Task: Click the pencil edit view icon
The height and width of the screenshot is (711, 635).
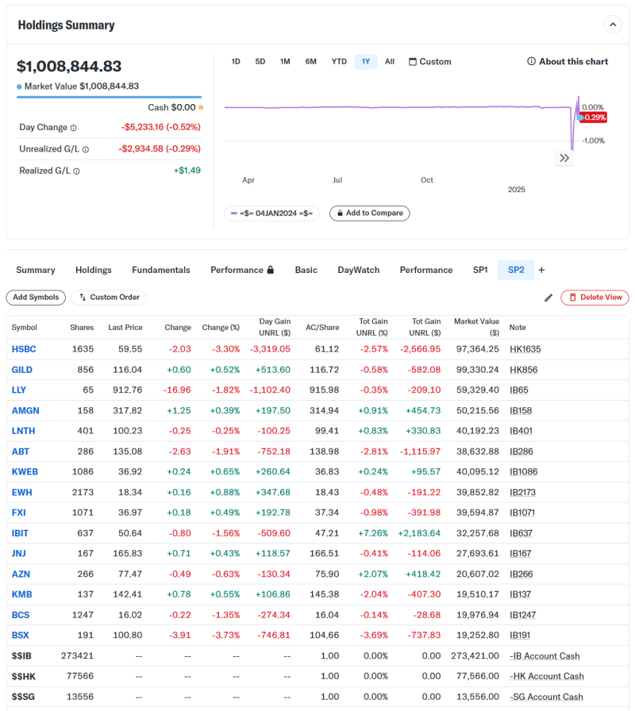Action: point(548,298)
